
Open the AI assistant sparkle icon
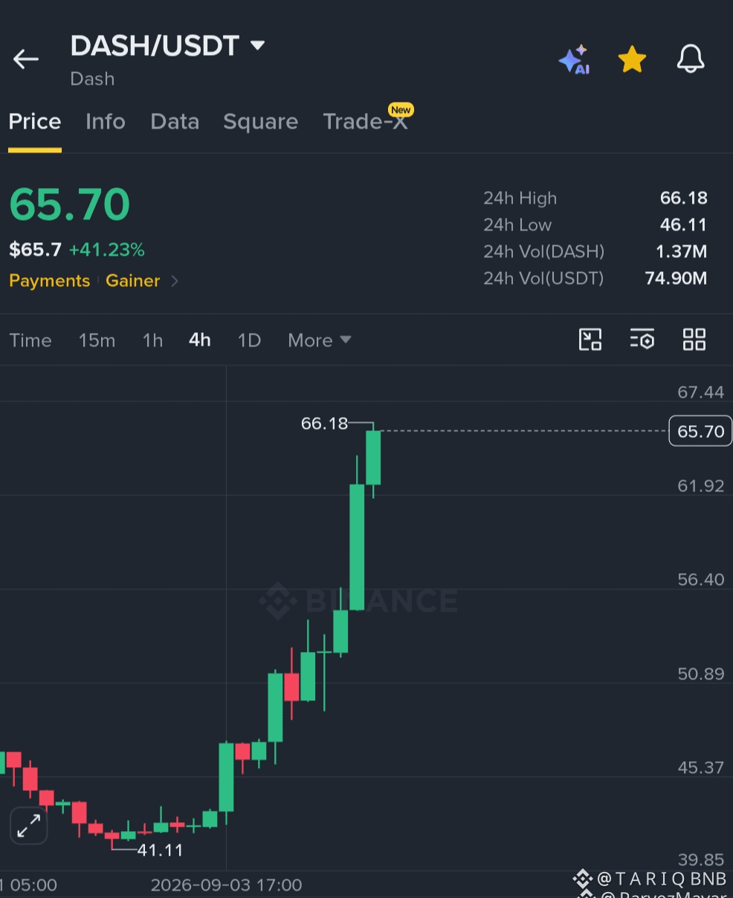[575, 59]
